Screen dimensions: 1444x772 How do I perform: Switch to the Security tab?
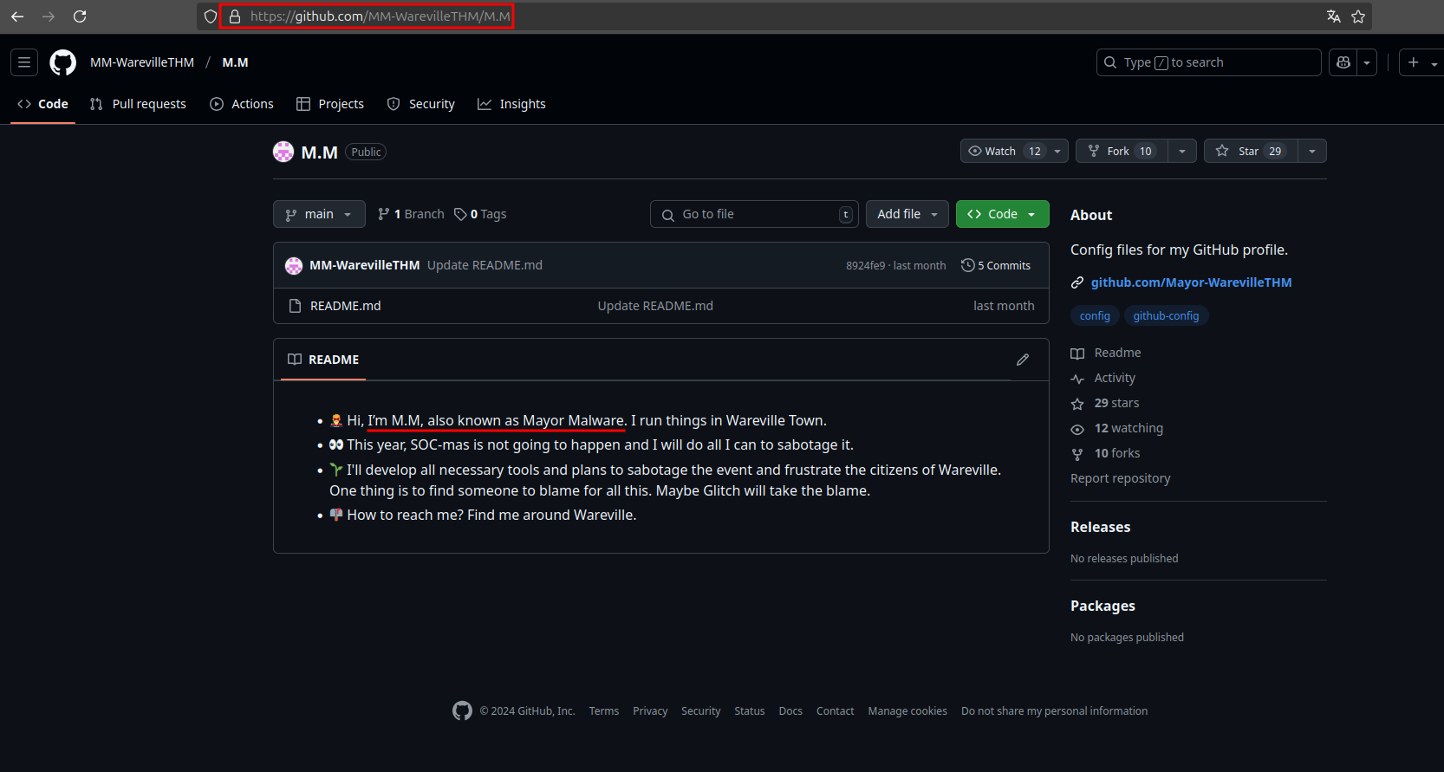click(421, 104)
